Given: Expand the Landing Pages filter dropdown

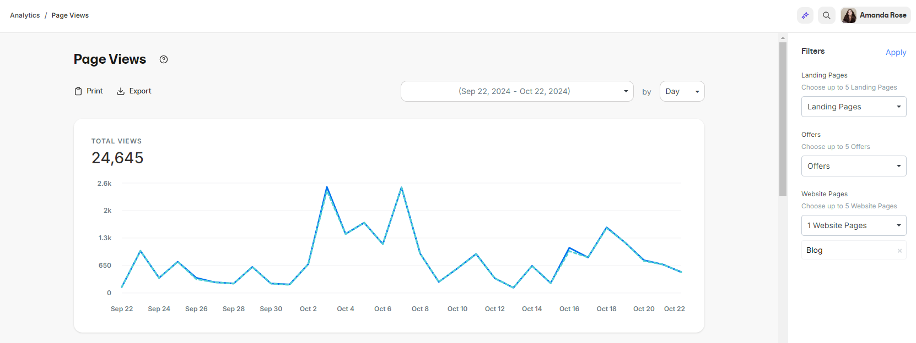Looking at the screenshot, I should pos(854,107).
